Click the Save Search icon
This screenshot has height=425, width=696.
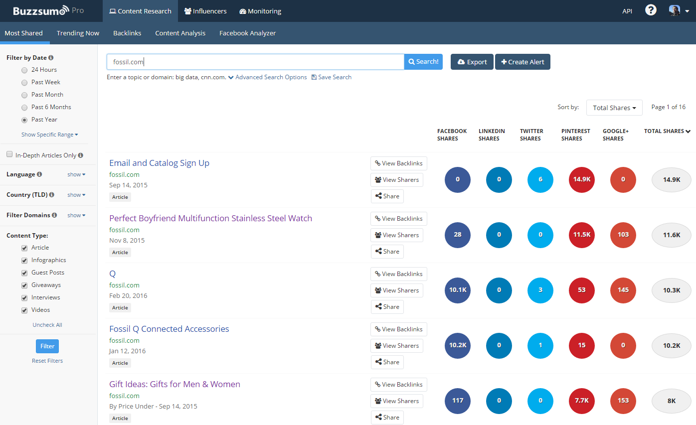pyautogui.click(x=314, y=77)
